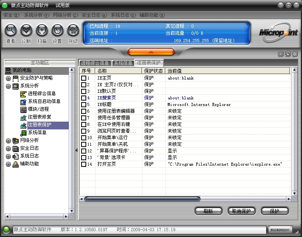Viewport: 302px width, 237px height.
Task: Click the green status orb in status bar
Action: click(x=6, y=230)
